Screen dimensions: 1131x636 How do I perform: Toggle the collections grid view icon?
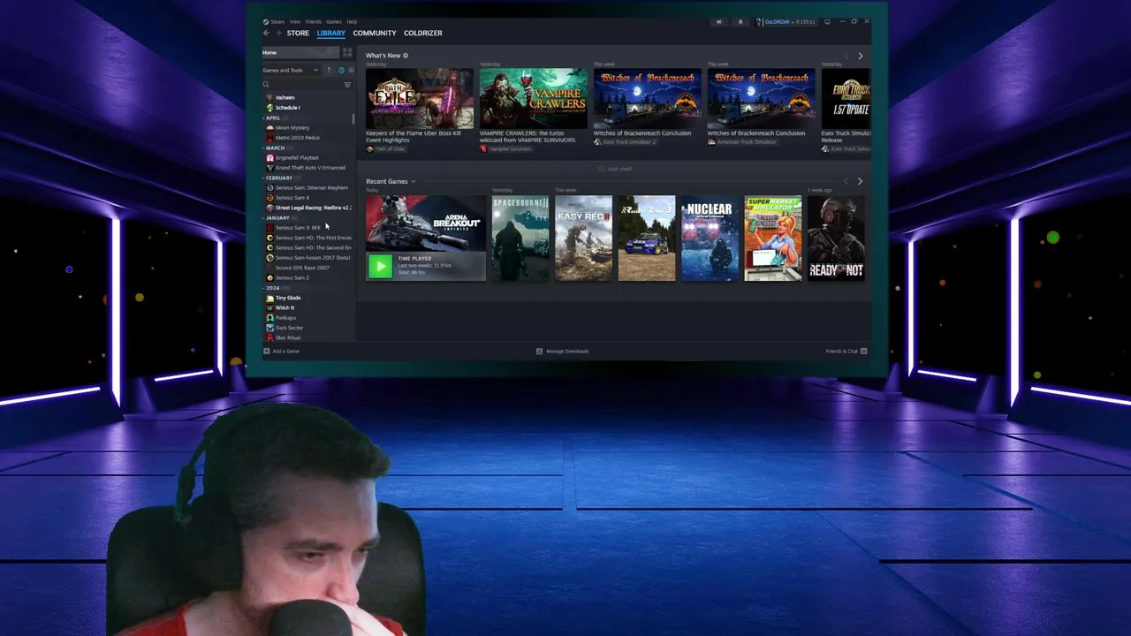coord(347,52)
